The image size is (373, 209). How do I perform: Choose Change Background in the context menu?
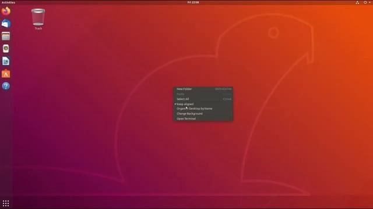coord(203,114)
